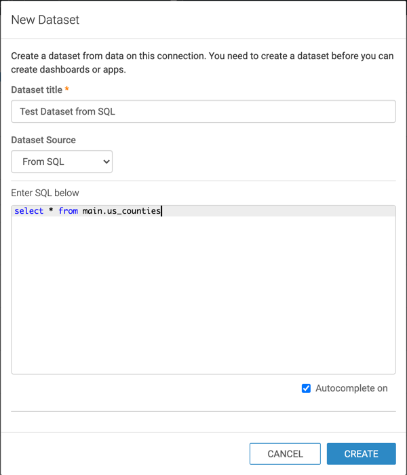Click the highlighted first line of SQL editor

click(x=271, y=211)
